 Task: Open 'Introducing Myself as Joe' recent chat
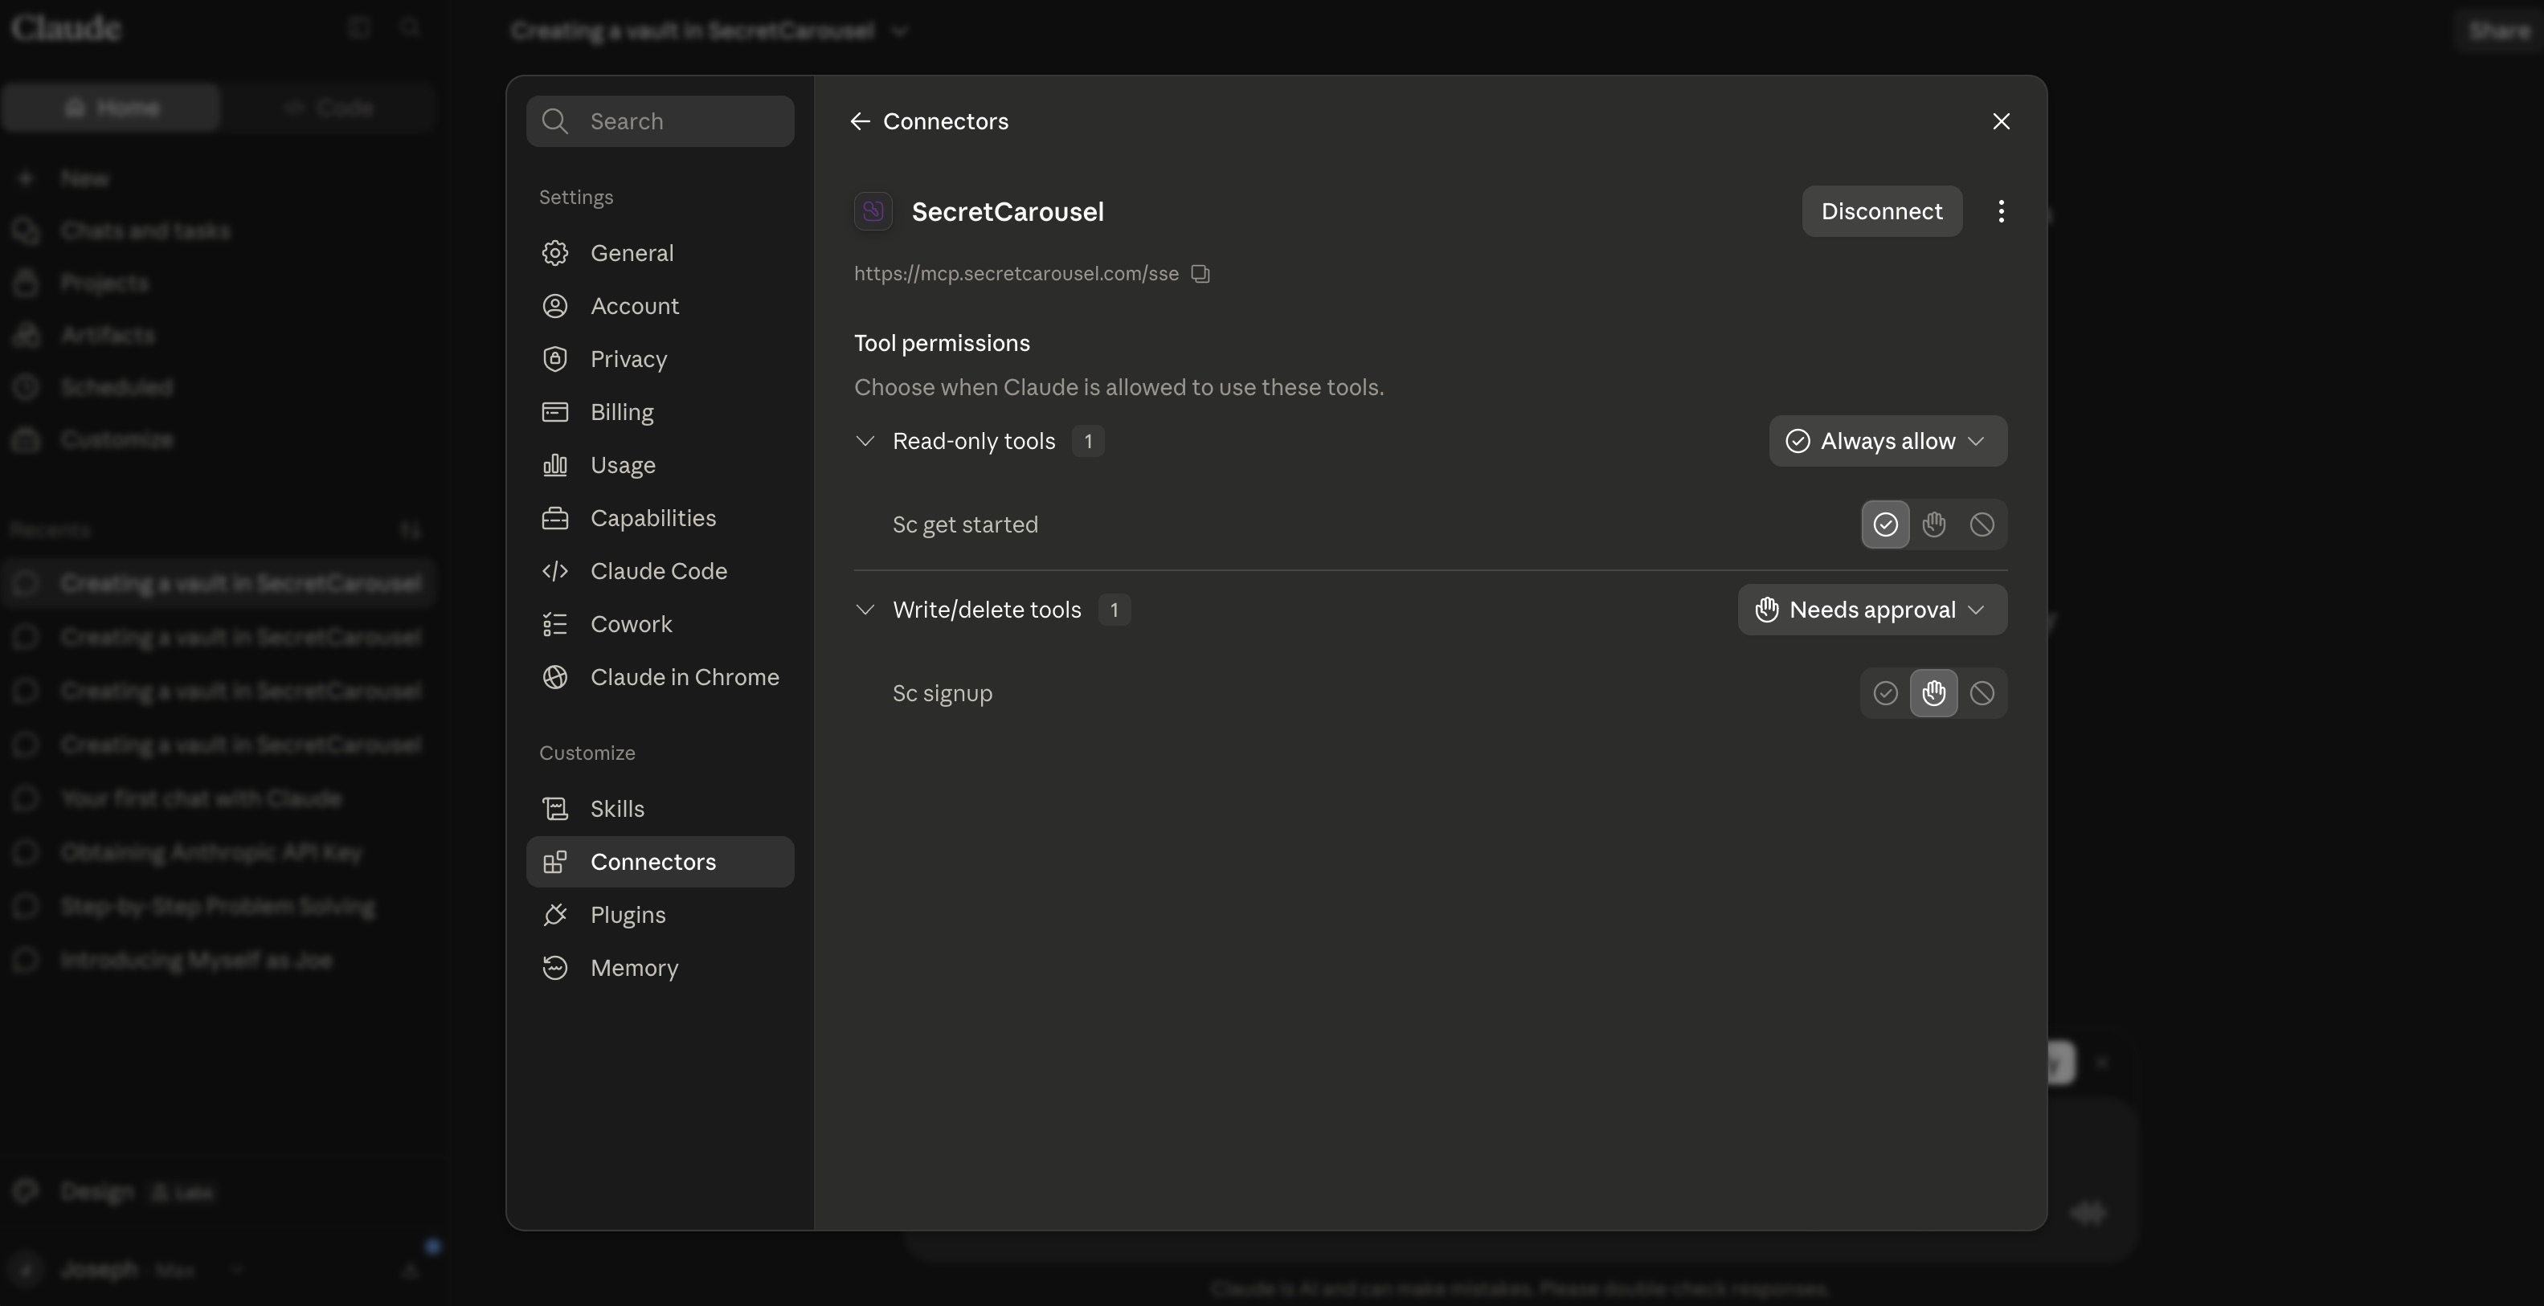tap(217, 961)
